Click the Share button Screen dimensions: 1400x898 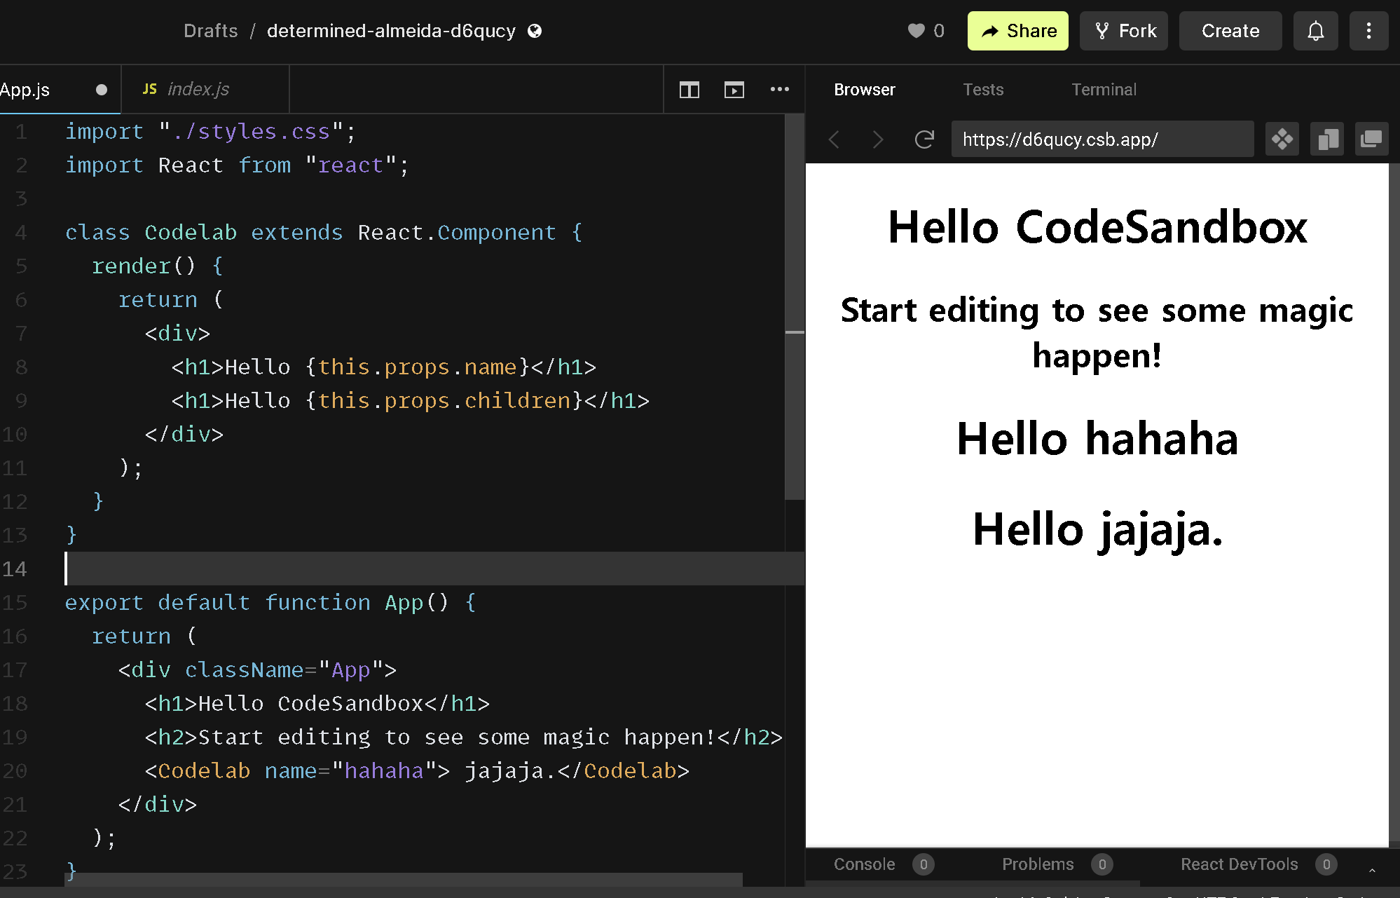(1017, 31)
